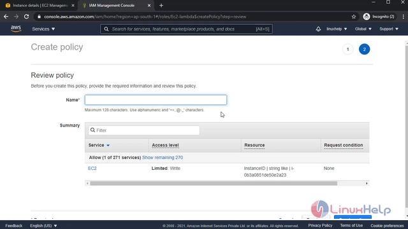Click the Request condition column header
The height and width of the screenshot is (229, 408).
coord(344,145)
